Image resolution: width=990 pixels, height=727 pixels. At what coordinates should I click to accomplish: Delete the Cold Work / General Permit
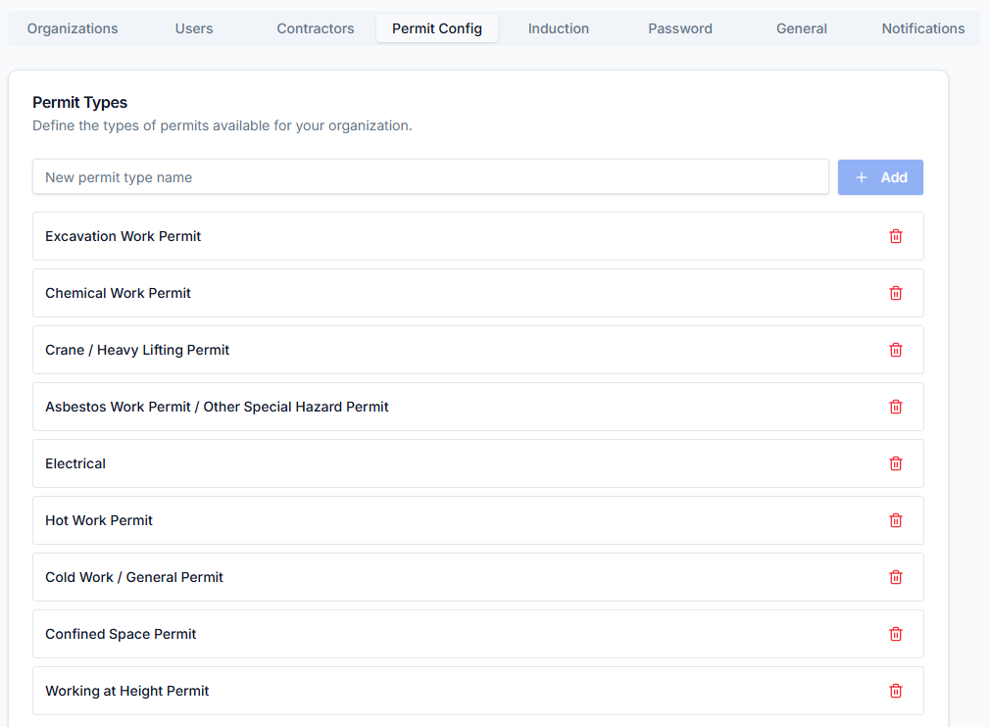(895, 577)
